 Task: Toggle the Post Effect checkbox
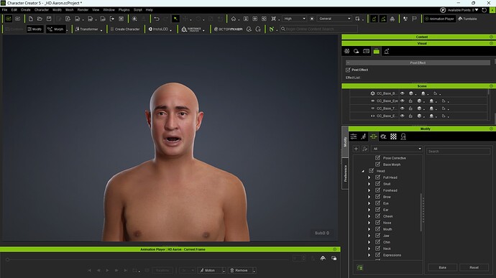coord(348,70)
